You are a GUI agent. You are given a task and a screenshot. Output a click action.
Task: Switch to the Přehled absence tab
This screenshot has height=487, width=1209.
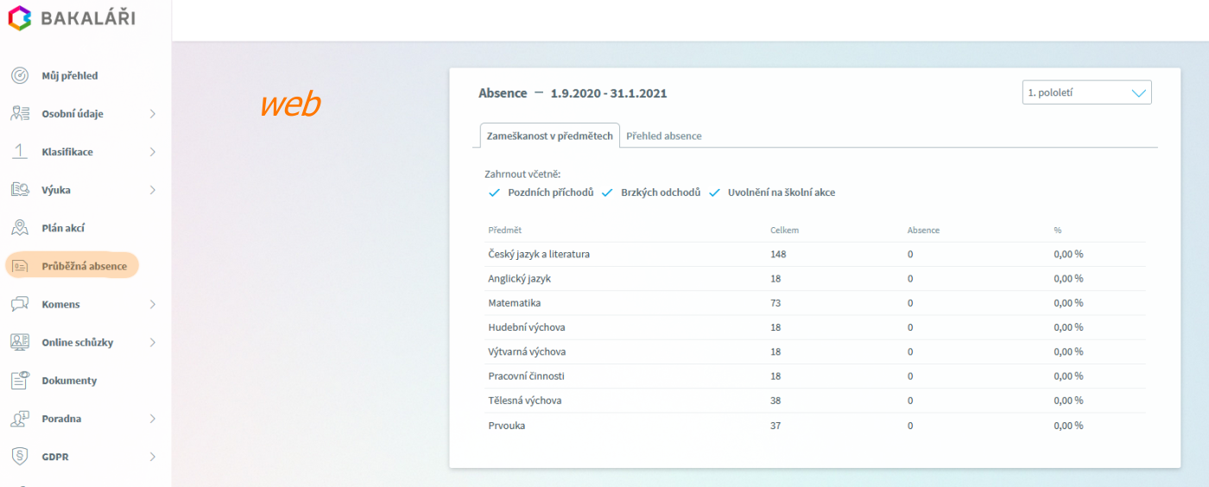coord(663,136)
